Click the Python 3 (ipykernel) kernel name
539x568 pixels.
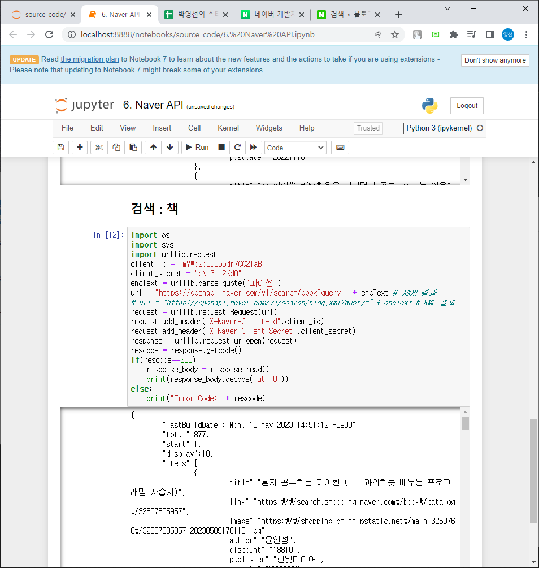pyautogui.click(x=439, y=128)
